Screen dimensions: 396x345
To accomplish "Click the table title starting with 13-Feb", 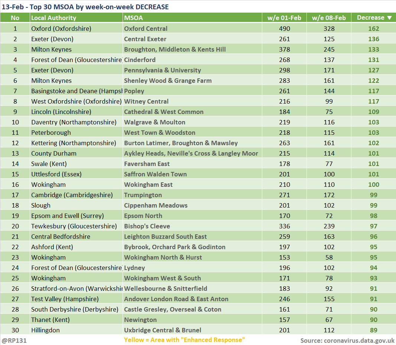I will [x=85, y=7].
